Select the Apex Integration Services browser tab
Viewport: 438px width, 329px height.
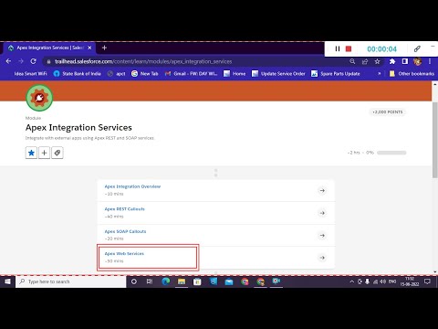(x=49, y=48)
